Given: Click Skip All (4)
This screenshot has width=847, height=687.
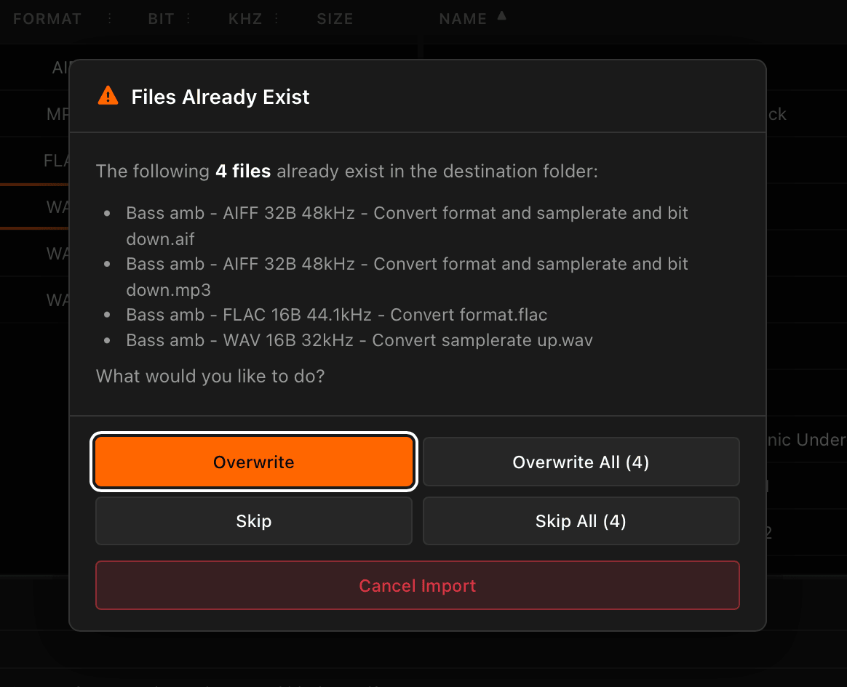Looking at the screenshot, I should click(581, 521).
